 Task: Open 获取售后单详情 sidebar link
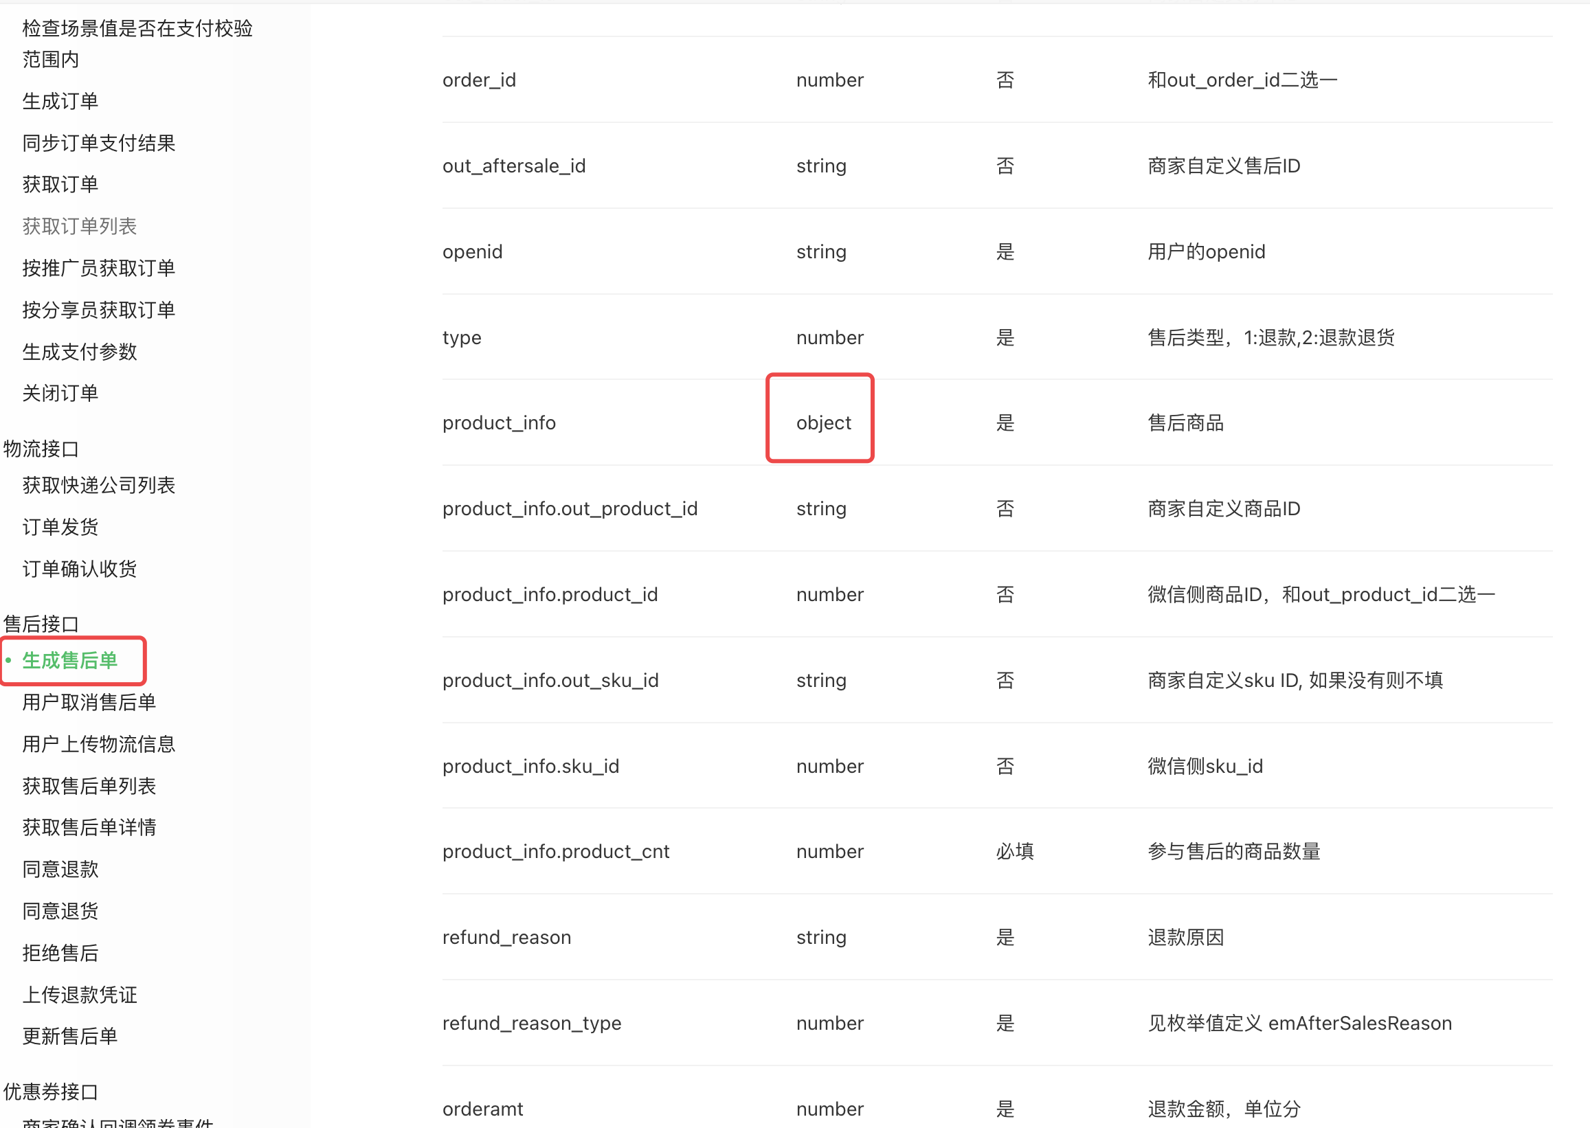click(x=89, y=827)
